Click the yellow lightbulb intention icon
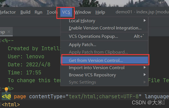The width and height of the screenshot is (169, 108). tap(6, 89)
